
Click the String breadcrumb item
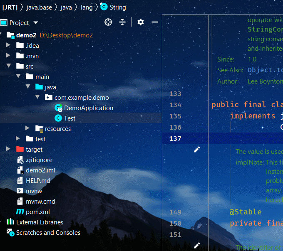118,7
